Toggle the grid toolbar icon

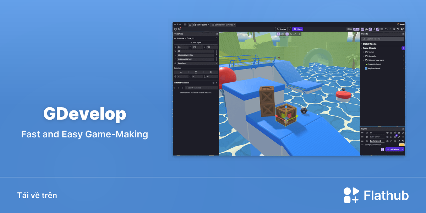(x=382, y=29)
